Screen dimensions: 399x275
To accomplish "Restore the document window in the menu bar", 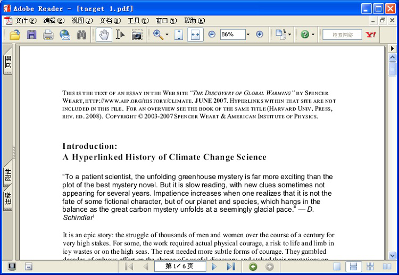I will [383, 20].
